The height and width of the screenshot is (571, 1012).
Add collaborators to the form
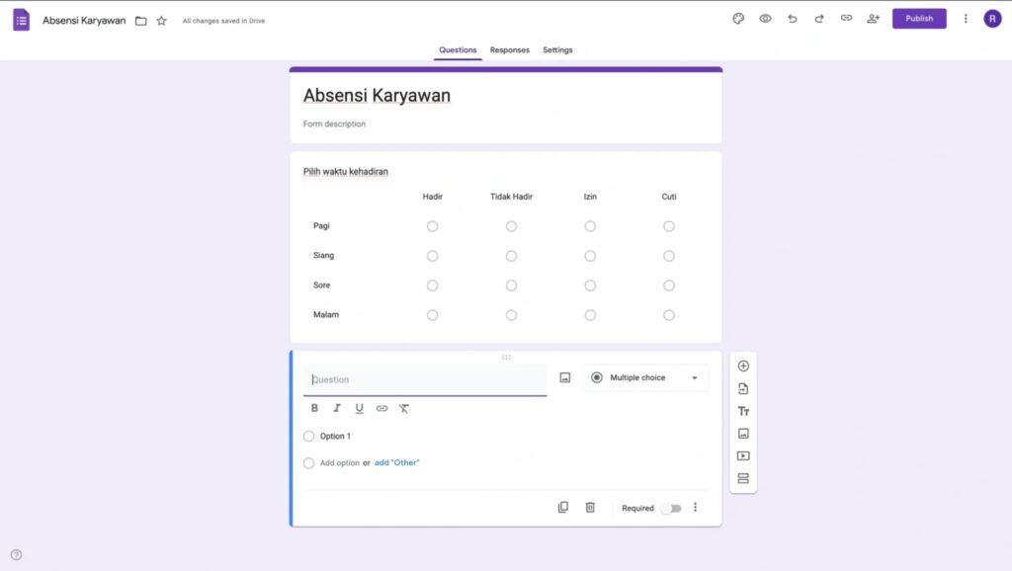873,18
